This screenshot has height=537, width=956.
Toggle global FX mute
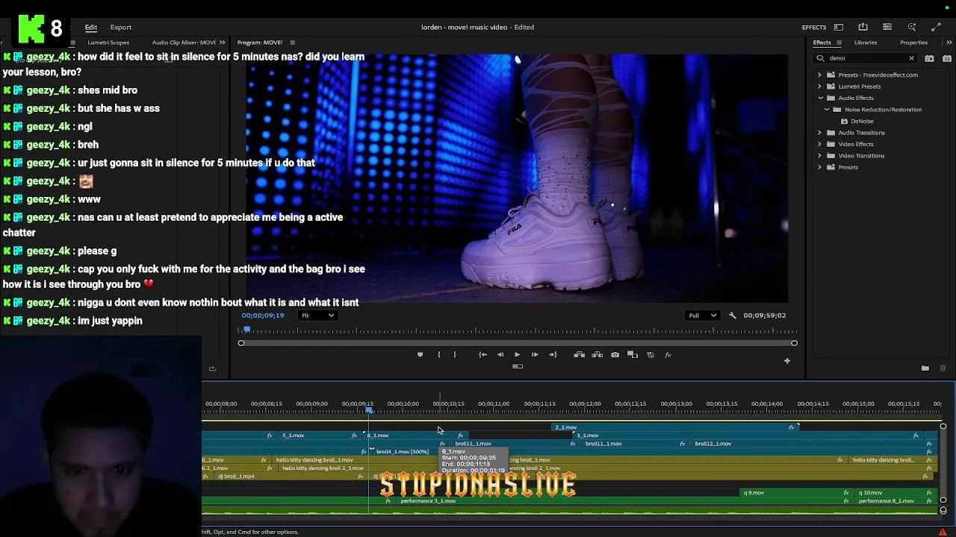[668, 355]
